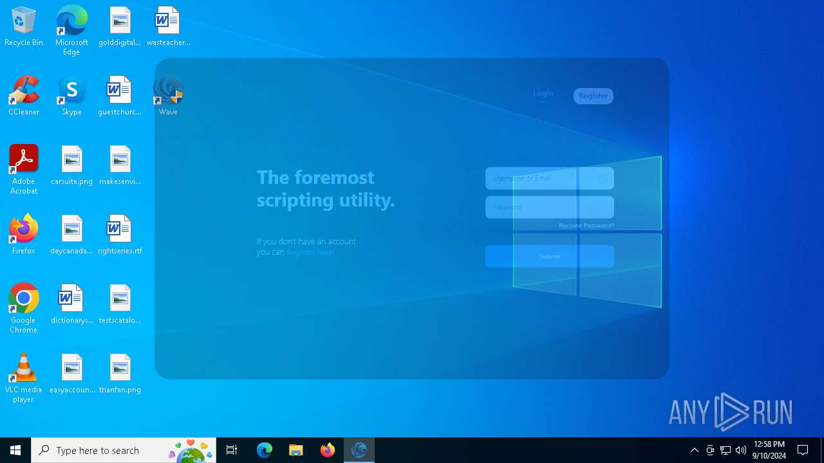Show hidden system tray icons

[x=695, y=450]
